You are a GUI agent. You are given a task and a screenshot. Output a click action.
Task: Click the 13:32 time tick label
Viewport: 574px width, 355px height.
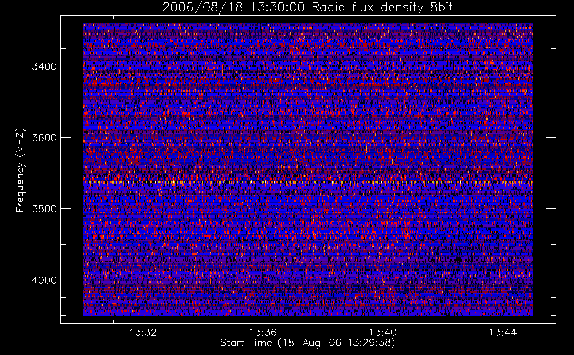click(x=143, y=332)
